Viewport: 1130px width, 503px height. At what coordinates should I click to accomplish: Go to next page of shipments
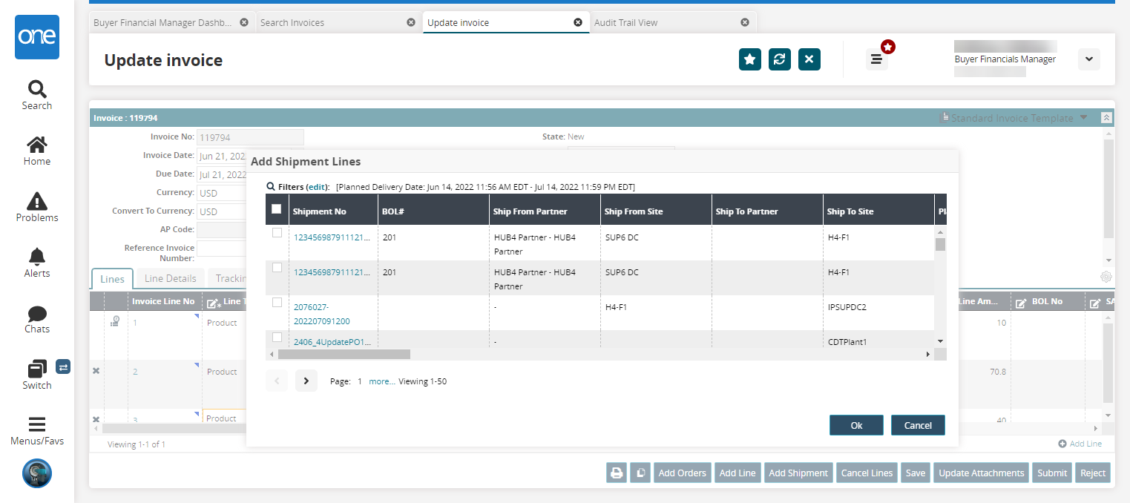coord(306,381)
